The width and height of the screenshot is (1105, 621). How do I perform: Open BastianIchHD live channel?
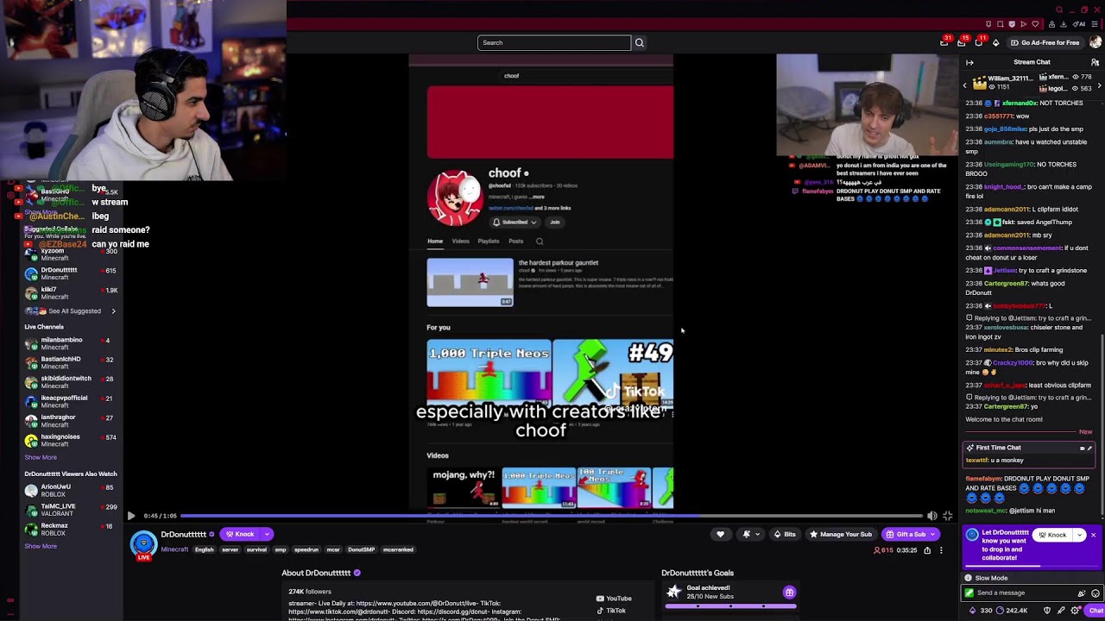(x=69, y=363)
